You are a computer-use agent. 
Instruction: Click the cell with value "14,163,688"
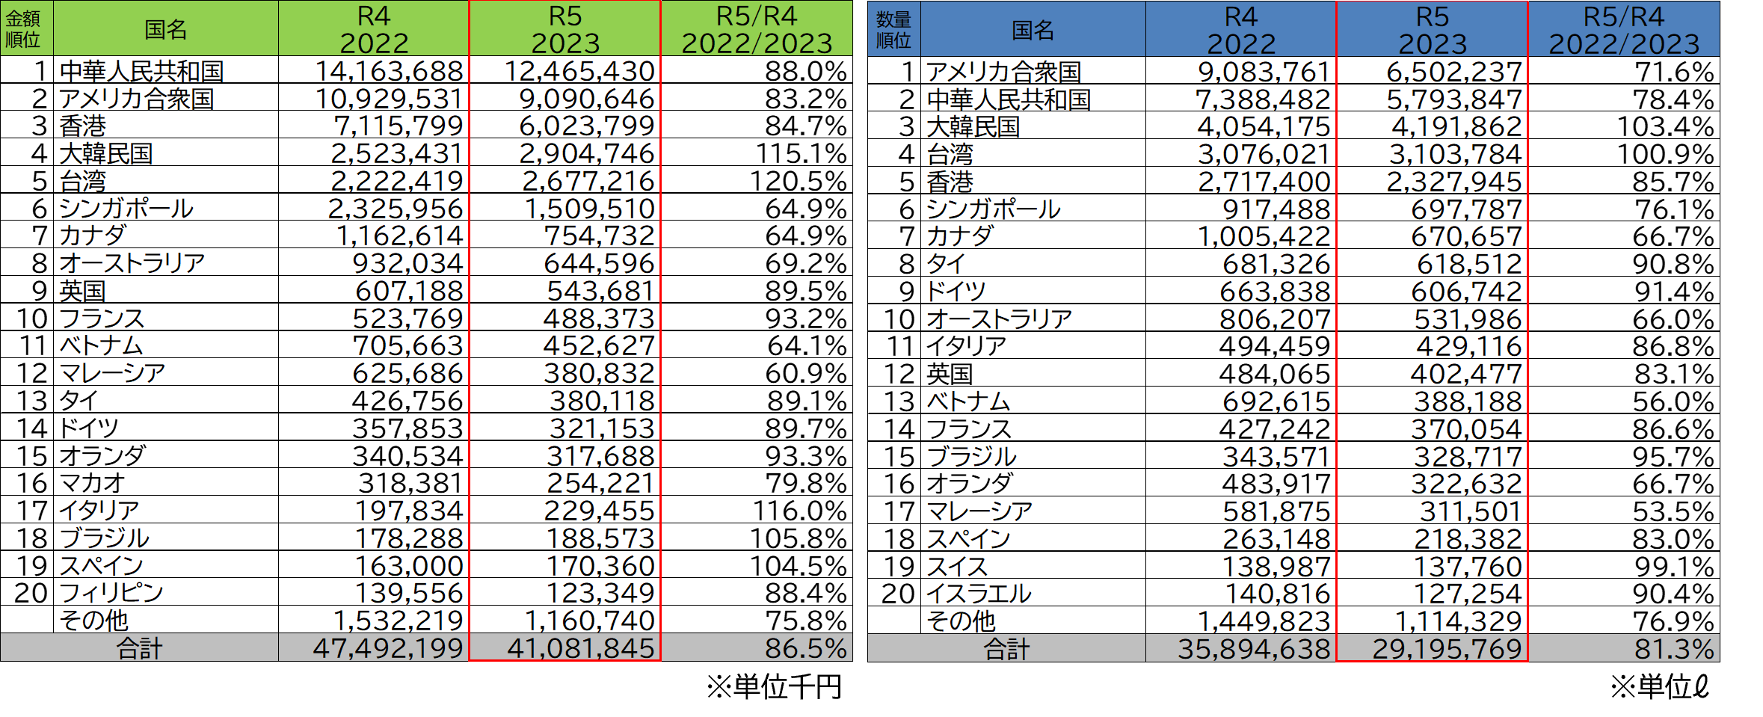pos(374,70)
